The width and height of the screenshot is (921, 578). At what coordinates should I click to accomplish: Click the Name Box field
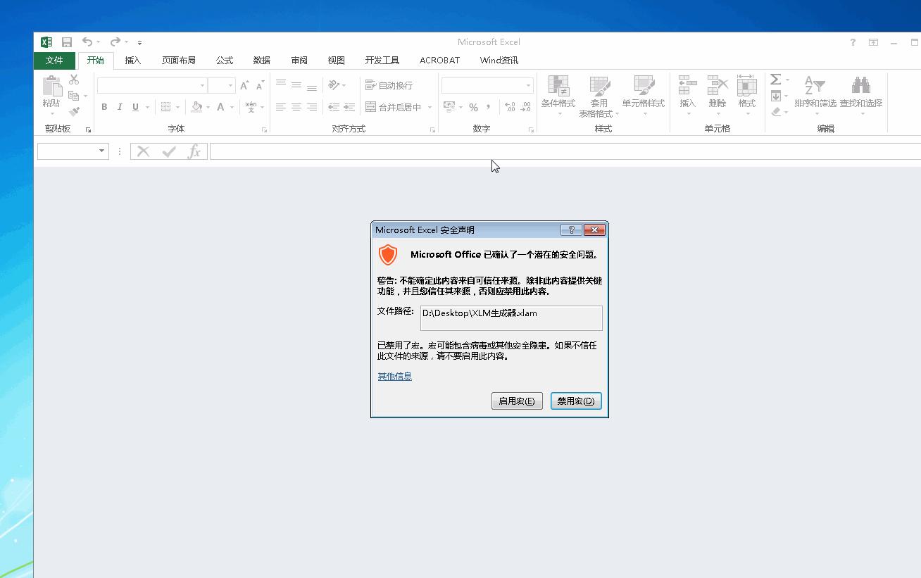pyautogui.click(x=73, y=151)
